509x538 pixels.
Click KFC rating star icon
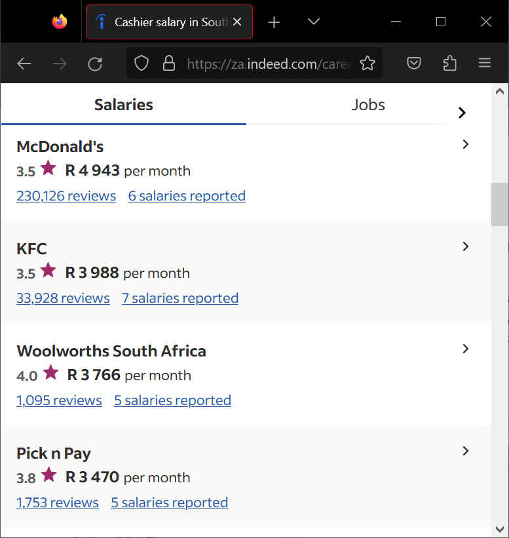(48, 271)
